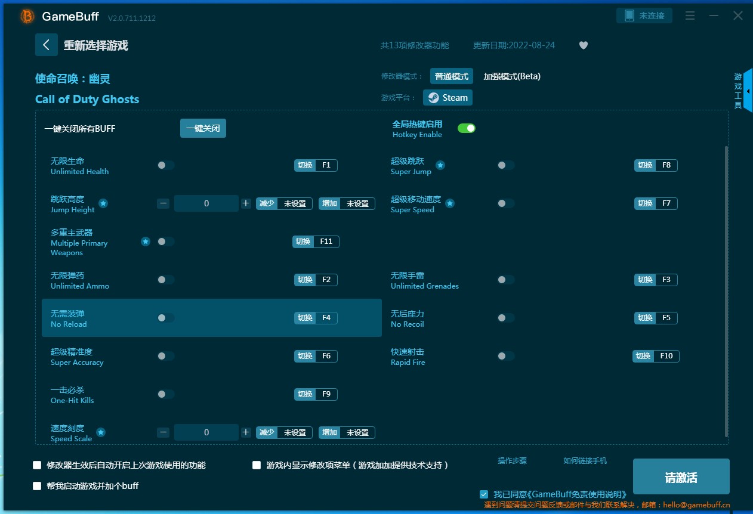Click the Speed Scale value field

[206, 432]
